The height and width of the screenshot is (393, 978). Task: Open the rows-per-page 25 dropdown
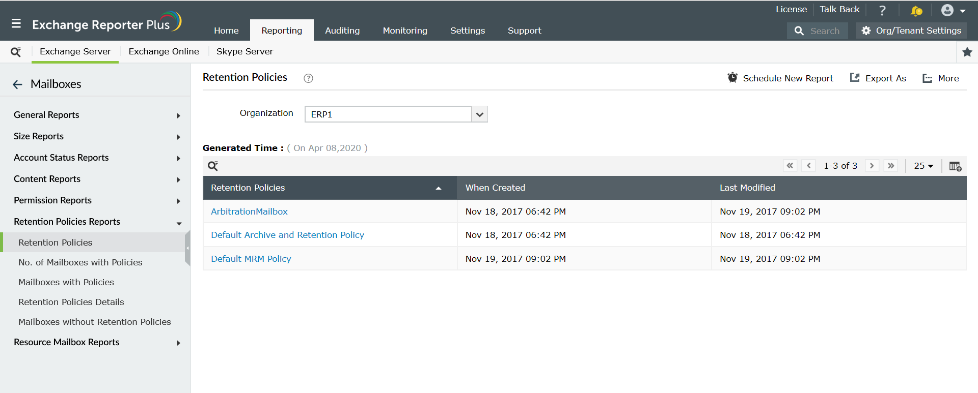click(x=923, y=166)
